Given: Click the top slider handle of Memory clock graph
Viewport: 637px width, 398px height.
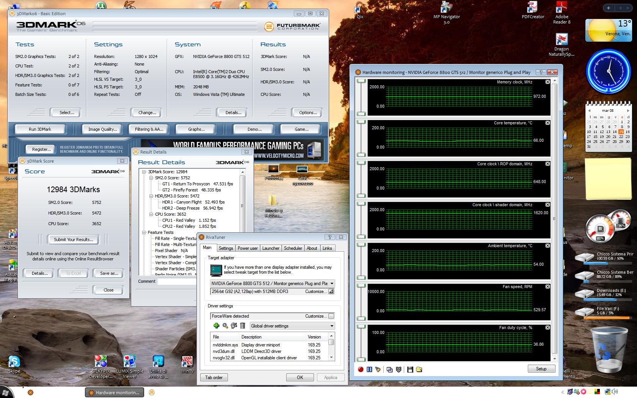Looking at the screenshot, I should tap(361, 81).
